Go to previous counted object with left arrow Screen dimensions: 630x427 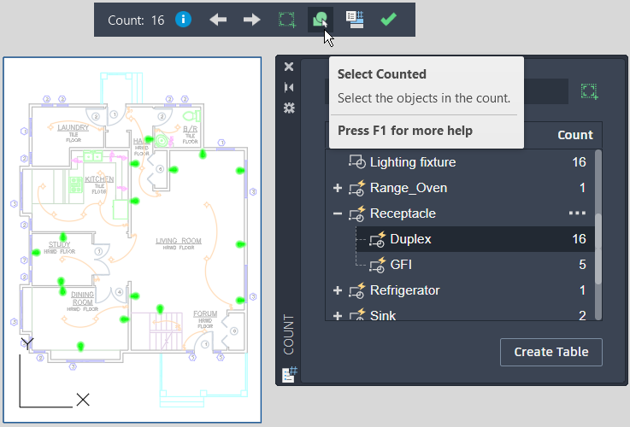pyautogui.click(x=219, y=20)
